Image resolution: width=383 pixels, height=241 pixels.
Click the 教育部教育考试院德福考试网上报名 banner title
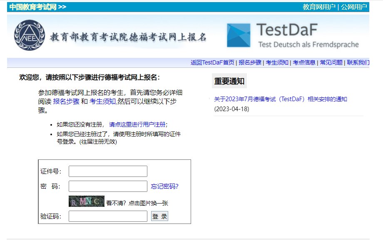128,37
